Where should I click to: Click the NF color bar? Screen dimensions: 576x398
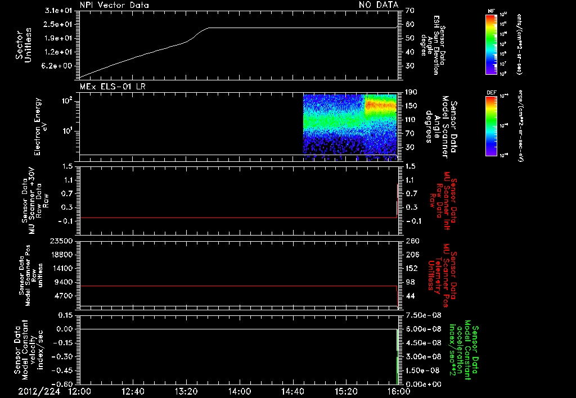[492, 44]
